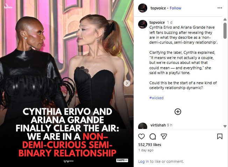
Task: Open topvoice profile picture in header
Action: click(143, 8)
